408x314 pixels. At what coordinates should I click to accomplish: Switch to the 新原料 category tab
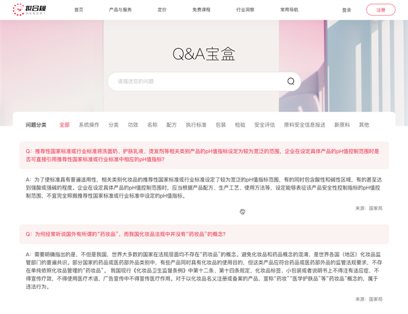[342, 125]
